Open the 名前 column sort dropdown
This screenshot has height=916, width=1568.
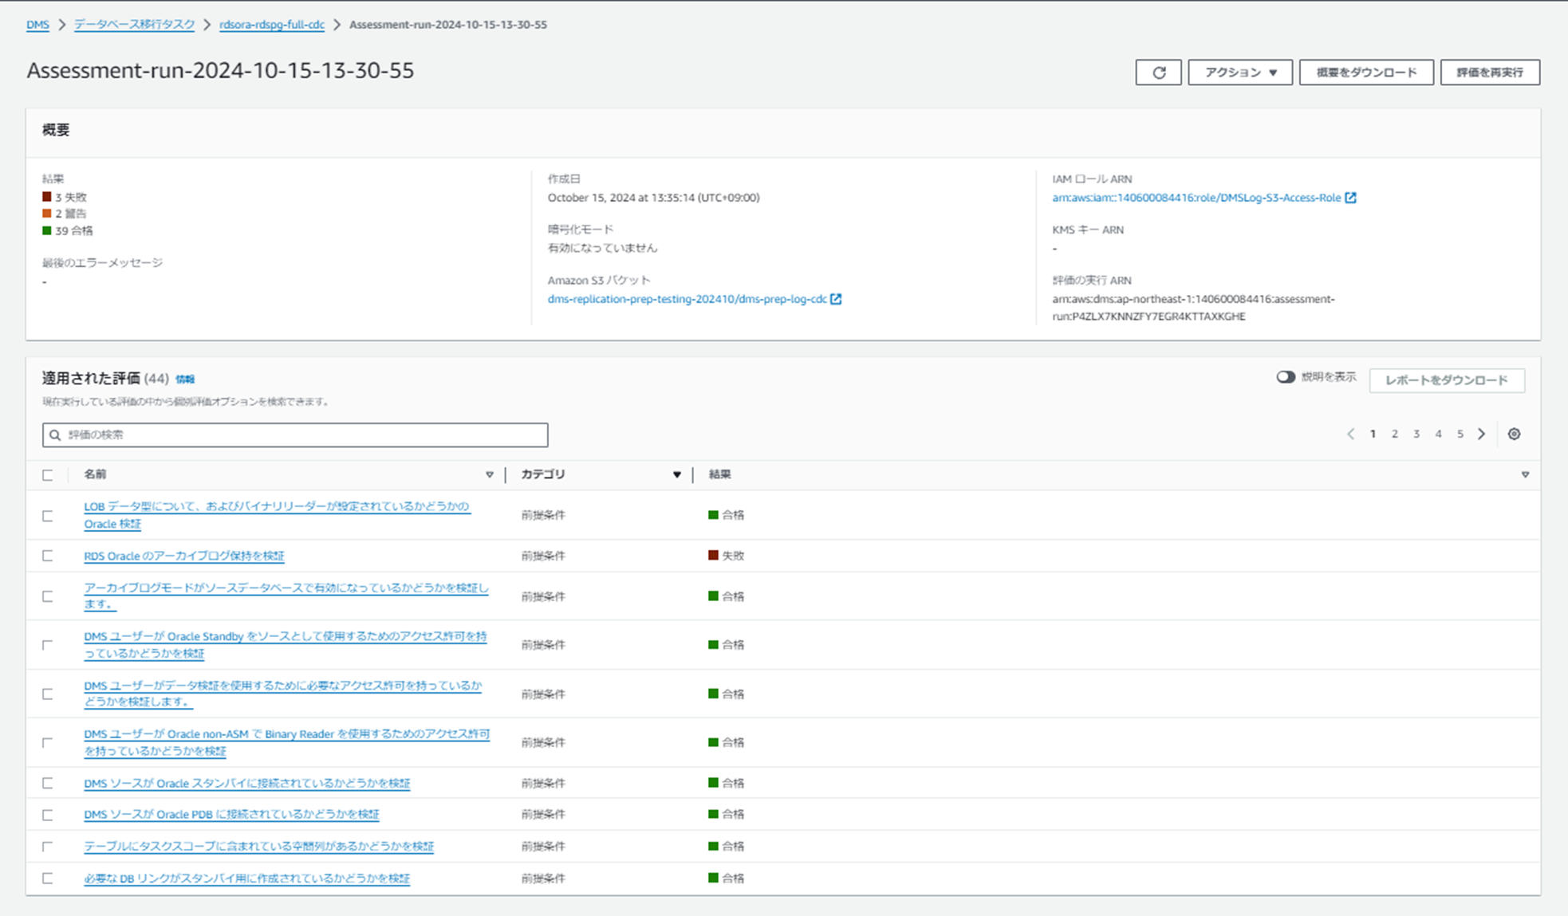490,474
